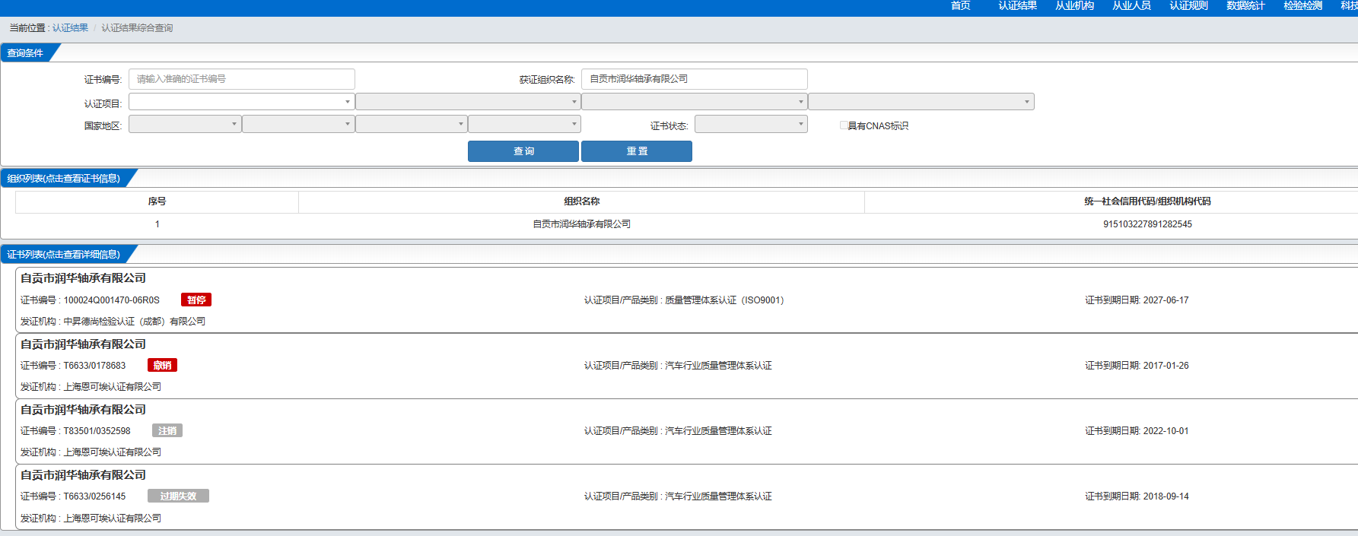Open the 认证规则 navigation item
1358x536 pixels.
(x=1188, y=6)
